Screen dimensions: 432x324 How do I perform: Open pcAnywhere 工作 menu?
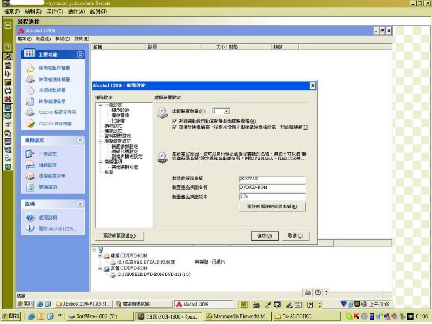55,11
